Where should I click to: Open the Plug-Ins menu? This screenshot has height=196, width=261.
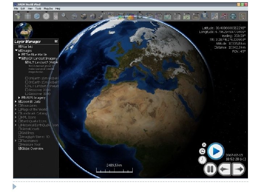48,9
